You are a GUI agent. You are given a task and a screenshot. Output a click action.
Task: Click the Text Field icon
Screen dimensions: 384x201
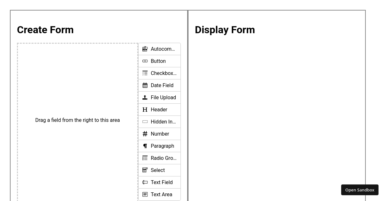[x=145, y=182]
